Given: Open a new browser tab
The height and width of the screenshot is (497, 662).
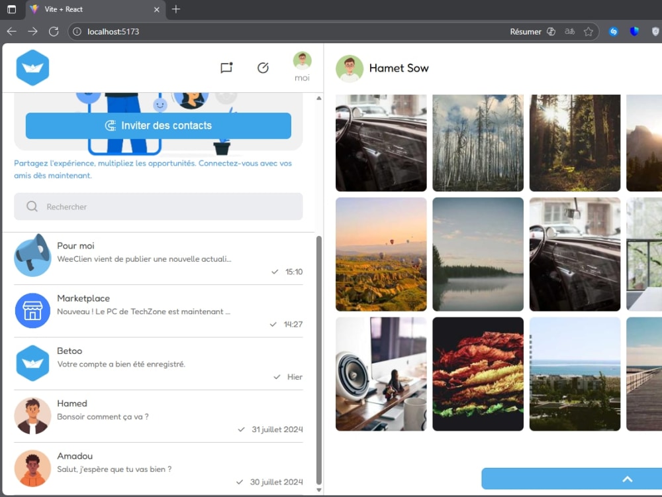Looking at the screenshot, I should [x=176, y=9].
